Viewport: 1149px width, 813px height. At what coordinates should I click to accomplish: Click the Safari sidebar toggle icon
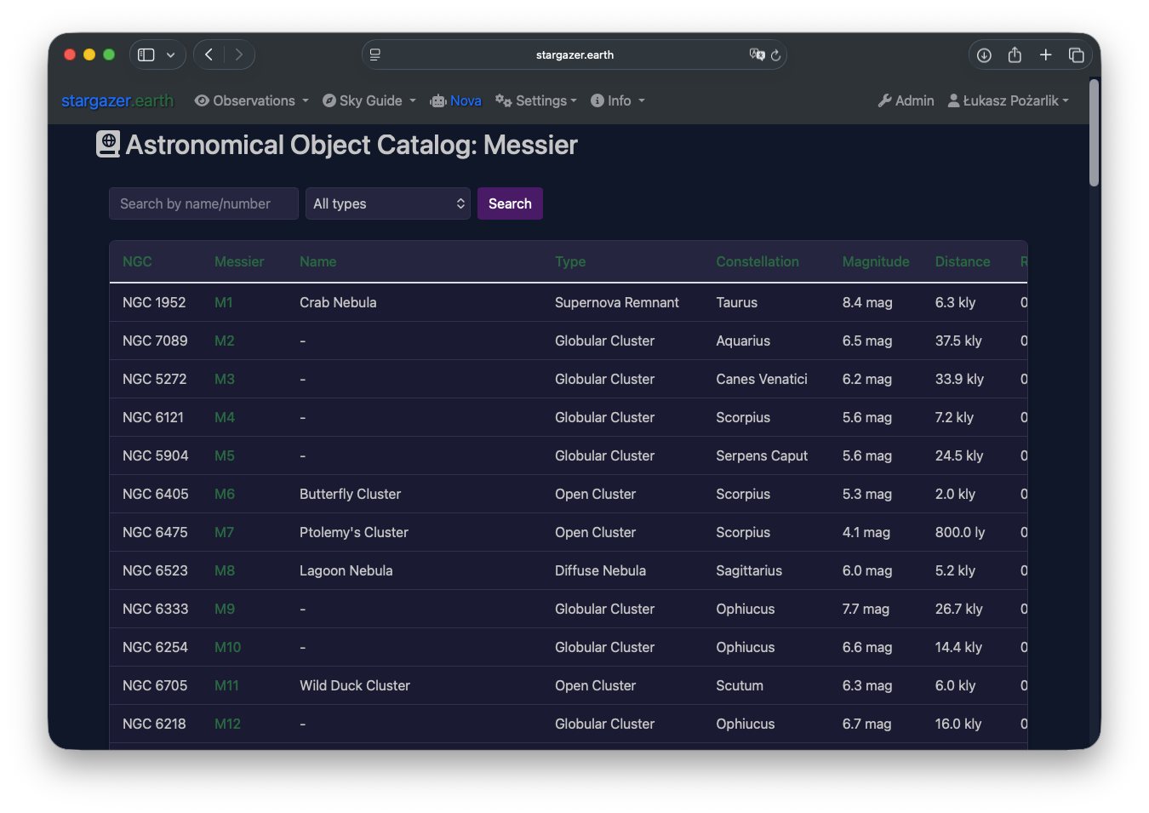pos(146,54)
